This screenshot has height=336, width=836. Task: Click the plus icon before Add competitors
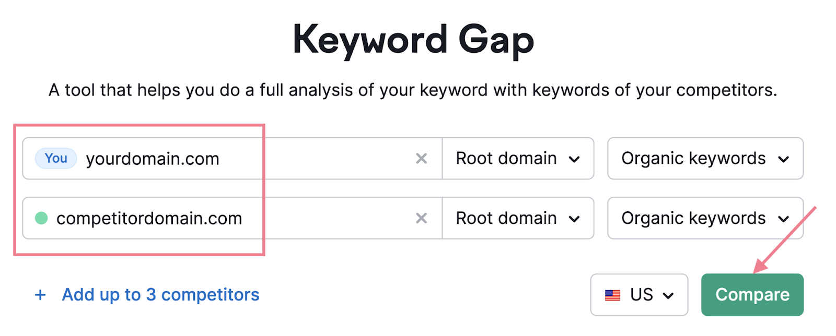[40, 295]
